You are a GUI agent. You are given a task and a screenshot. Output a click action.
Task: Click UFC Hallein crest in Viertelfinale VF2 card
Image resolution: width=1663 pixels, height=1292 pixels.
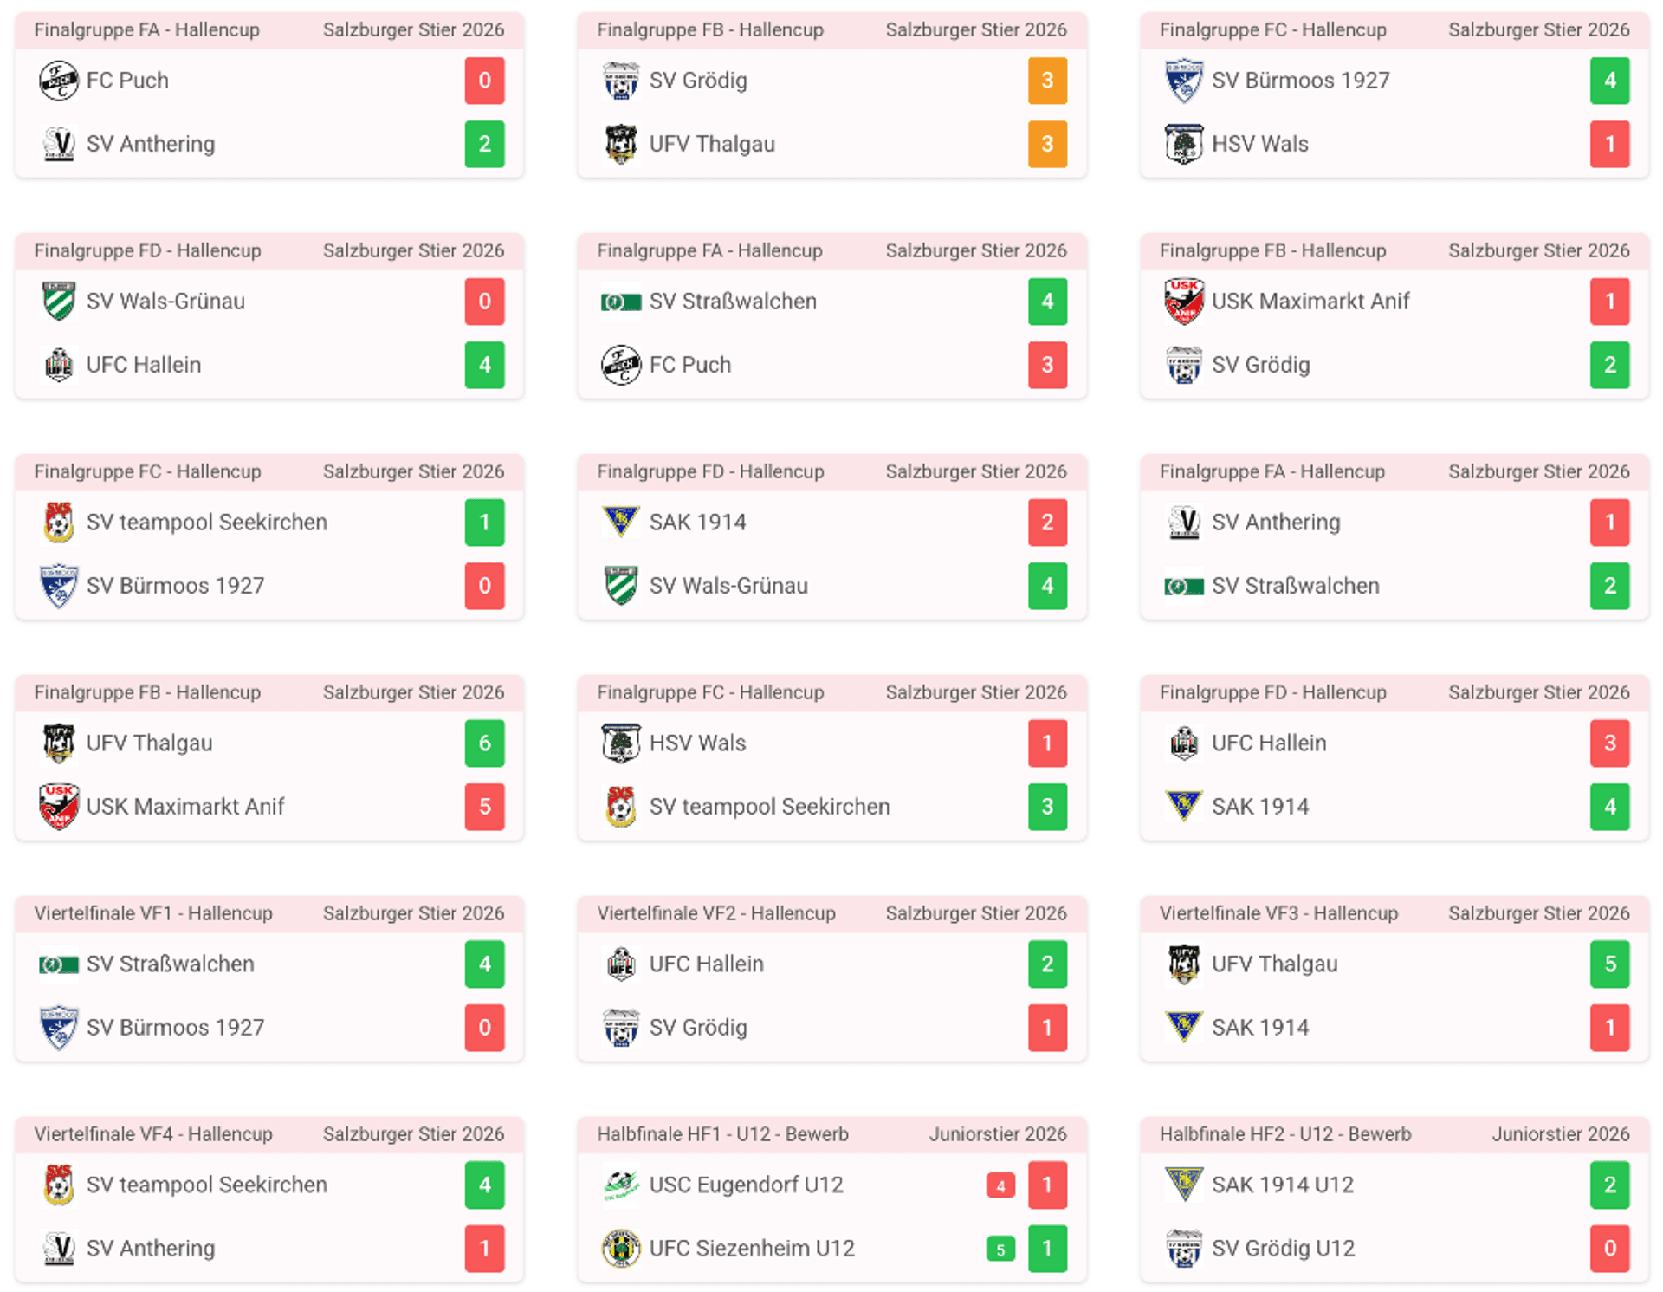tap(620, 964)
